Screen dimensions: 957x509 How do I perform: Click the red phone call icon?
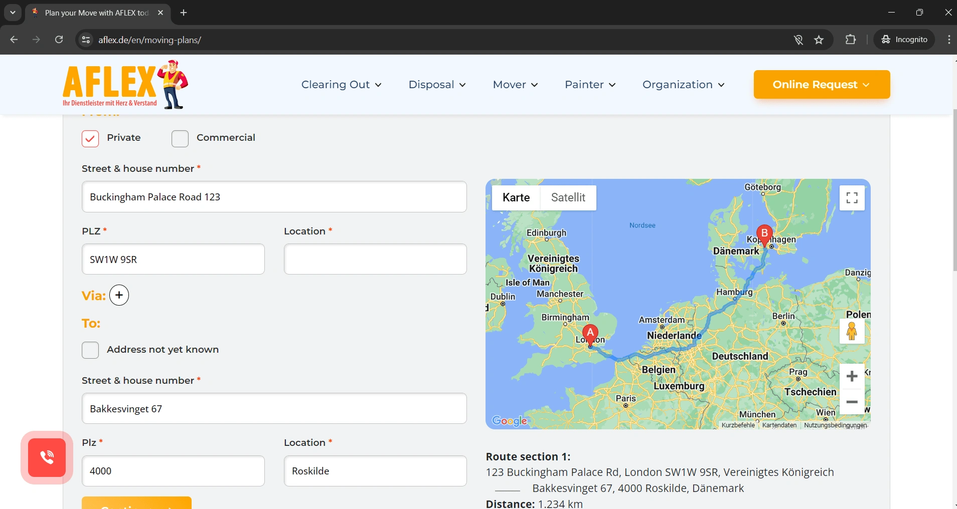pos(47,457)
